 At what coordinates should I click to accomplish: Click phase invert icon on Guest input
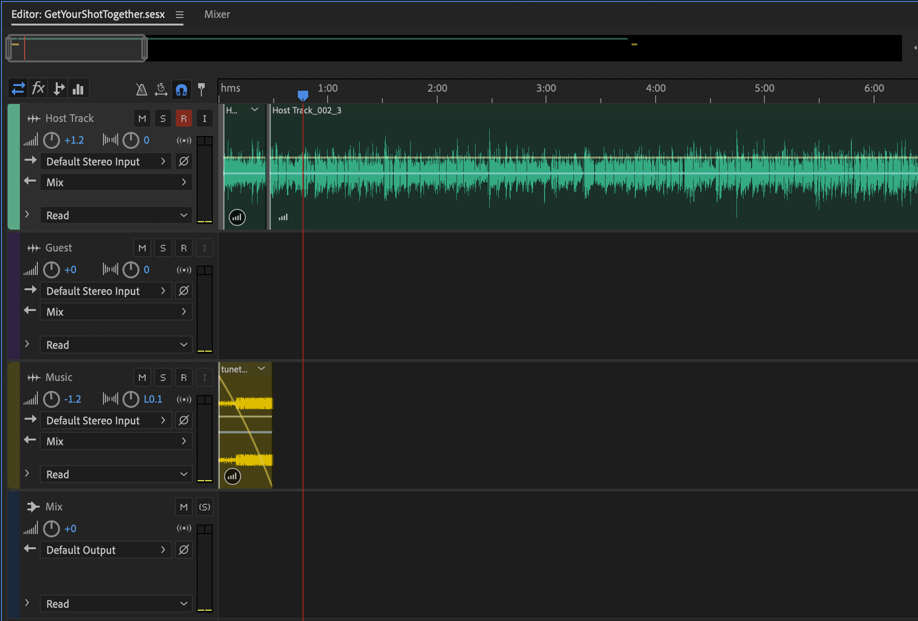click(184, 291)
